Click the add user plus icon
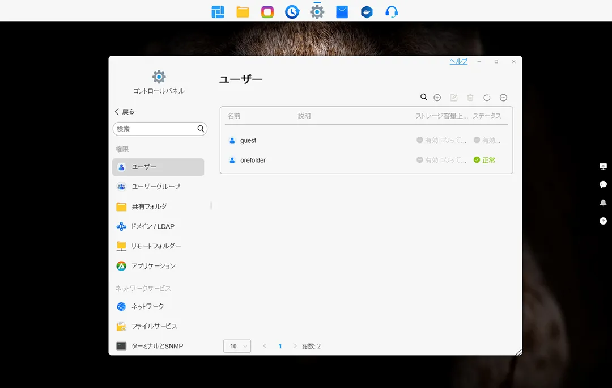Screen dimensions: 612x388 click(437, 98)
